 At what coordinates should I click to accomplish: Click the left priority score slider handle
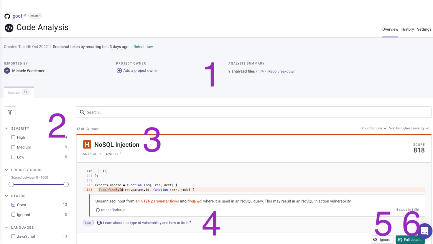(x=11, y=184)
